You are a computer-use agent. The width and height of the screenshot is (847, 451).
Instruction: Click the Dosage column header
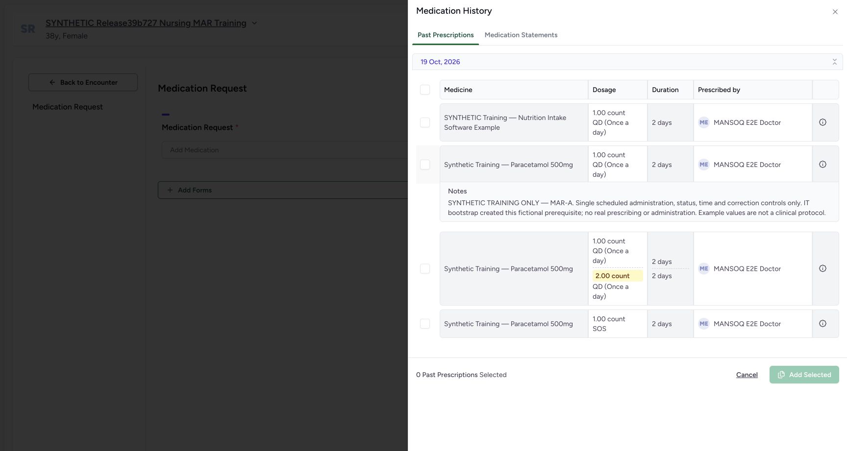(x=604, y=90)
